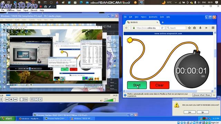This screenshot has width=221, height=124.
Task: Click No in the terminate dialog
Action: [203, 112]
